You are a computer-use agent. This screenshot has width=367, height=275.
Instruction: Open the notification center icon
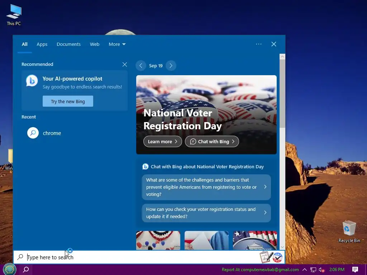coord(355,269)
